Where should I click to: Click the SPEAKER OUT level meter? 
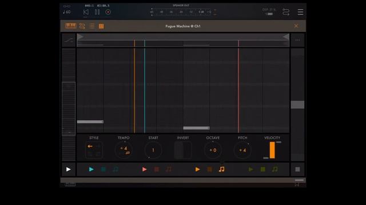pos(181,12)
